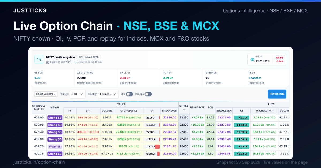This screenshot has width=321, height=168.
Task: Click the gauge icon beside NIFTY positioning desk
Action: (x=39, y=59)
